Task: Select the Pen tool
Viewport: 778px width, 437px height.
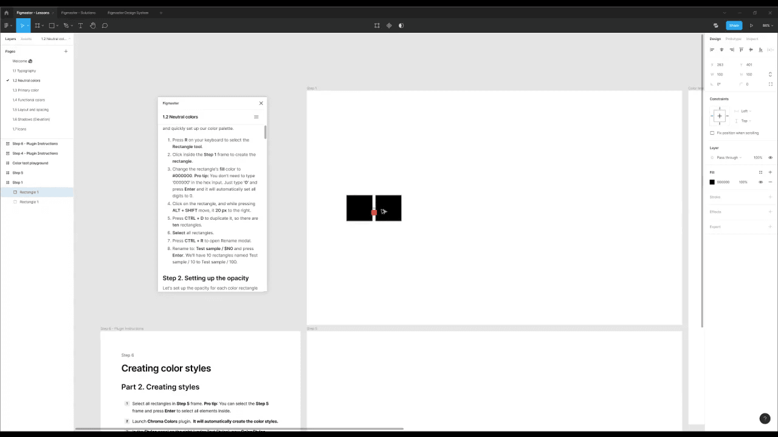Action: point(66,25)
